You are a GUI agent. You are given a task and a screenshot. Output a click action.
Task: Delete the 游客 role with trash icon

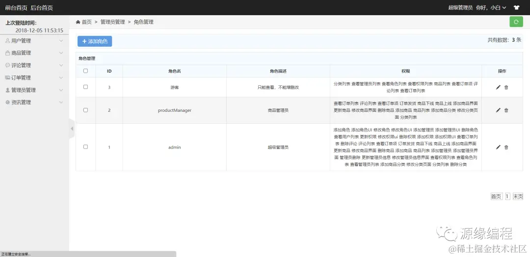point(506,87)
